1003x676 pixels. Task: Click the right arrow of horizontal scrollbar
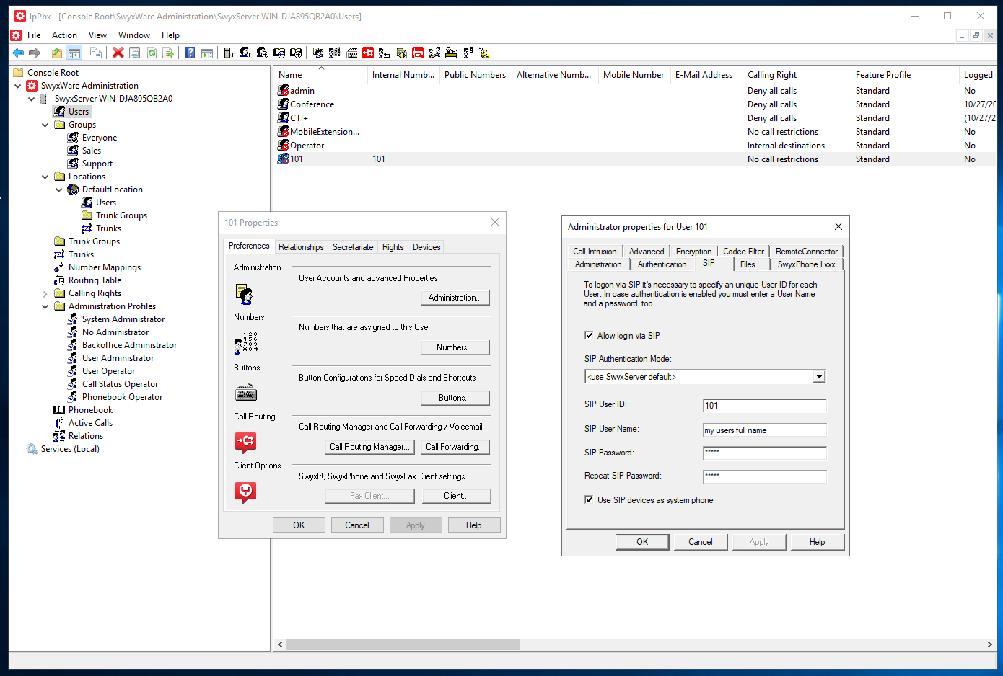(990, 645)
